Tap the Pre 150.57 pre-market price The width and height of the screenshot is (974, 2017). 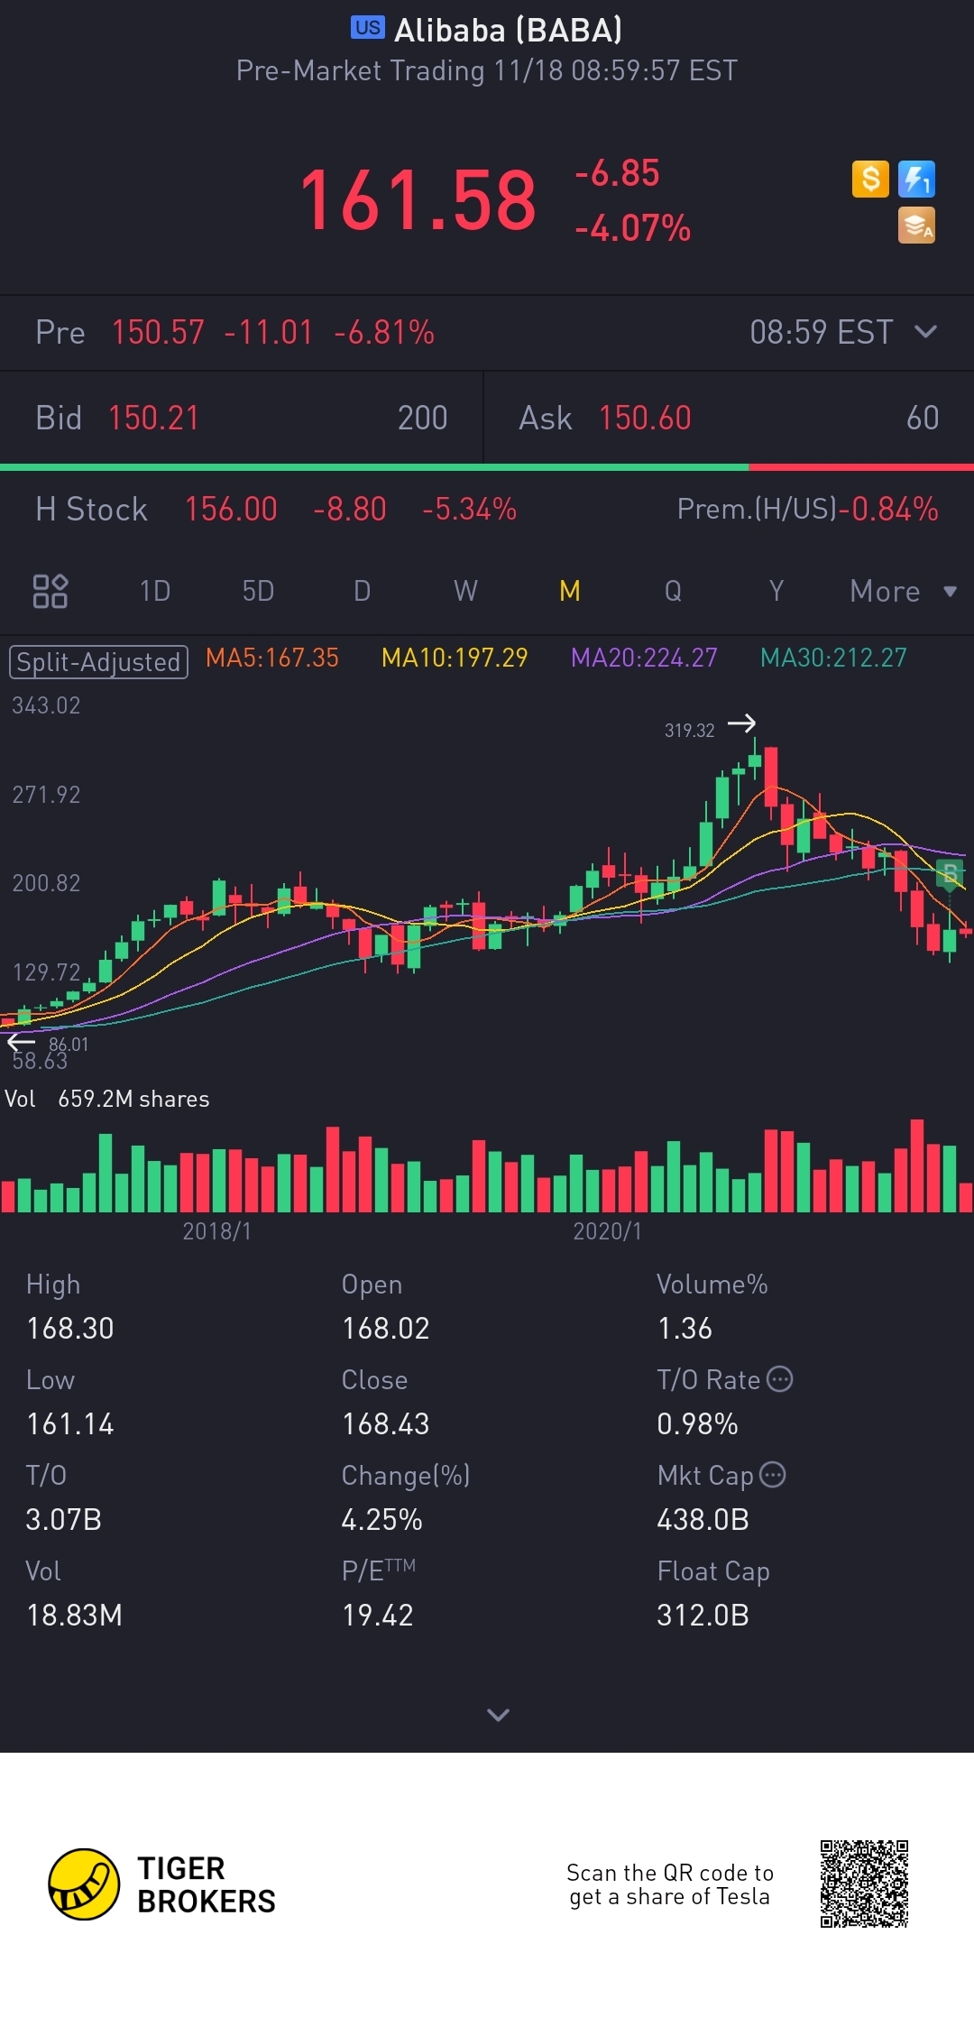(x=158, y=332)
